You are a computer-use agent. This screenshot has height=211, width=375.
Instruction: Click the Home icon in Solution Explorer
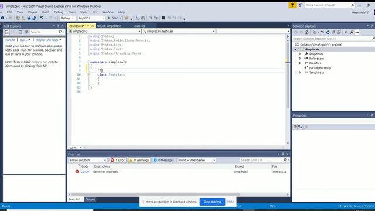(x=306, y=32)
